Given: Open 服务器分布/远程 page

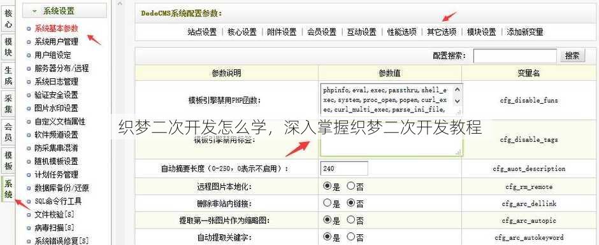Looking at the screenshot, I should coord(61,68).
